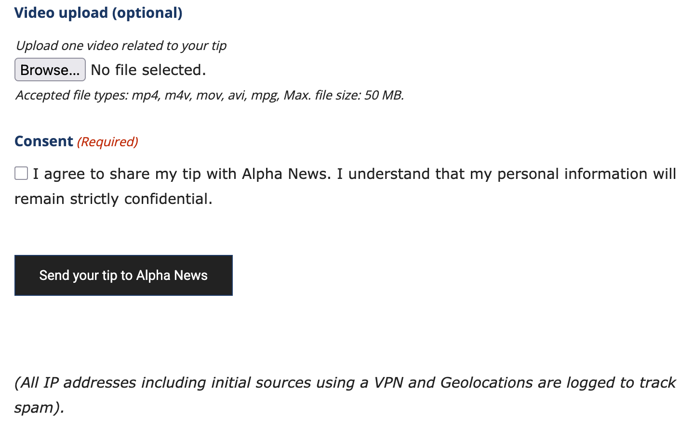
Task: Click the red "(Required)" indicator
Action: click(x=107, y=142)
